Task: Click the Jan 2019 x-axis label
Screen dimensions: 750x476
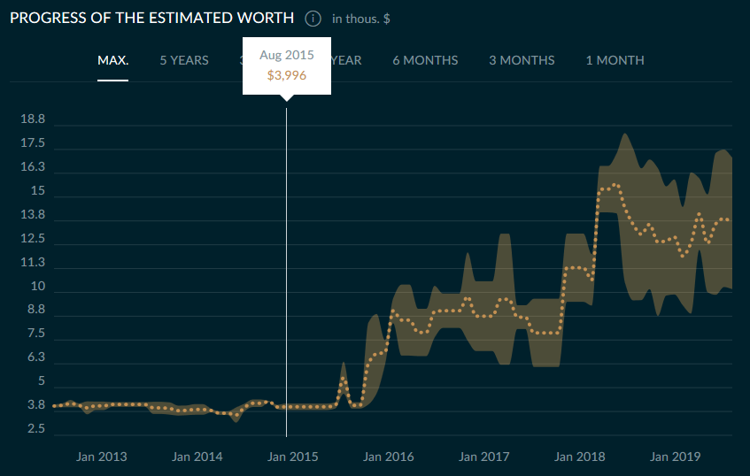Action: (675, 457)
